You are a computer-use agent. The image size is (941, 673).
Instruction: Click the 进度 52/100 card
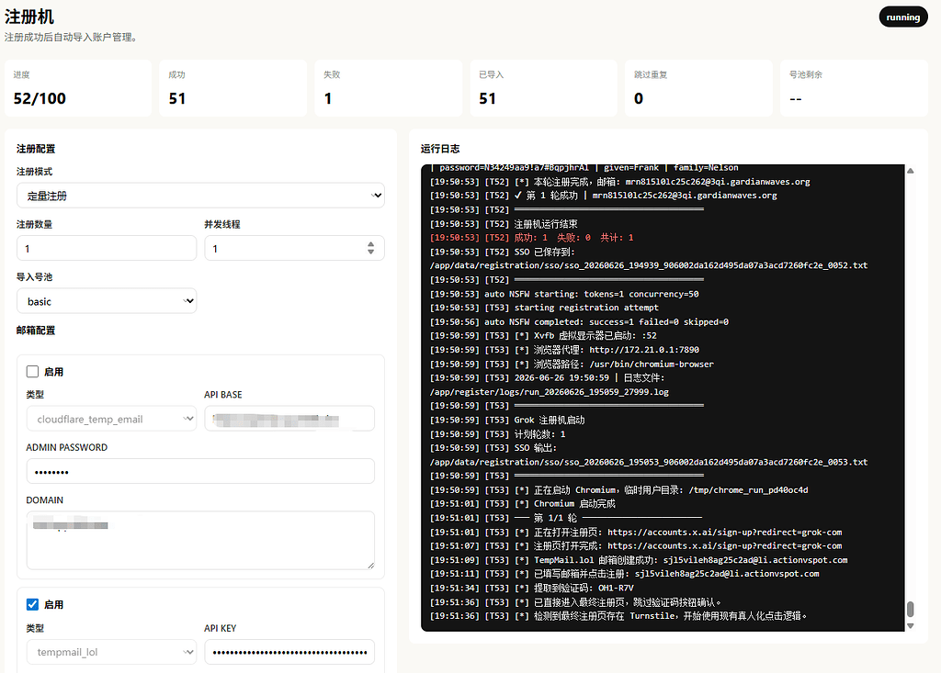point(78,87)
